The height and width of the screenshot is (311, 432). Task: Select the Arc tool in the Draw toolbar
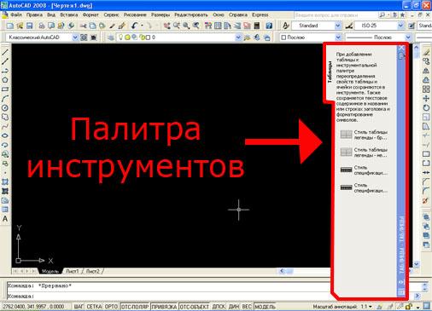click(x=5, y=99)
